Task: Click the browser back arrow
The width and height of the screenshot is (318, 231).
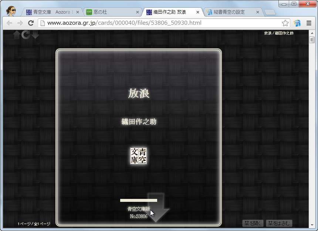Action: [9, 23]
